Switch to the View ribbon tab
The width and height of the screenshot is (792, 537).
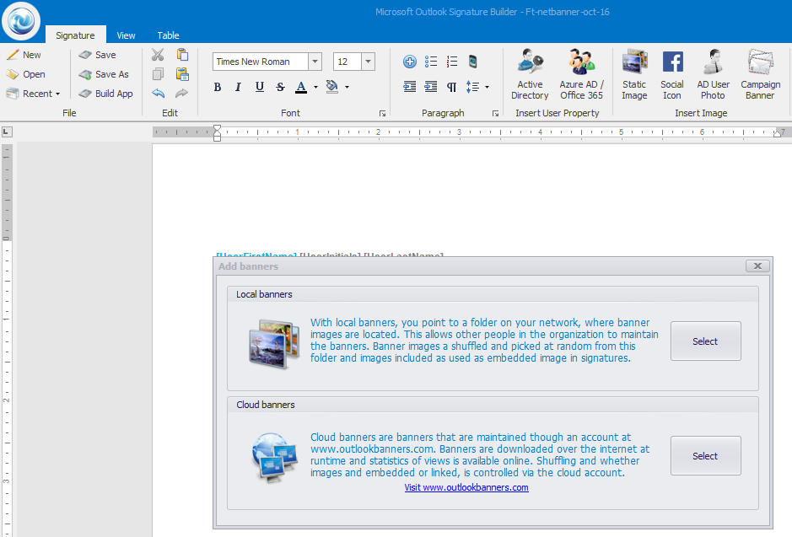(126, 35)
